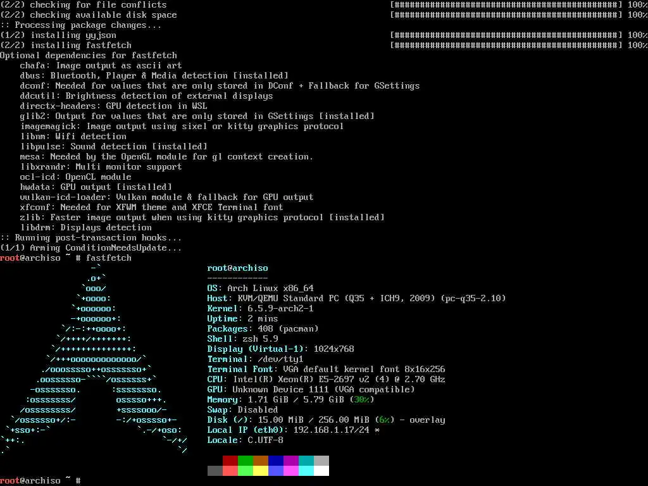Click the bright light green swatch
The image size is (648, 486).
coord(246,471)
